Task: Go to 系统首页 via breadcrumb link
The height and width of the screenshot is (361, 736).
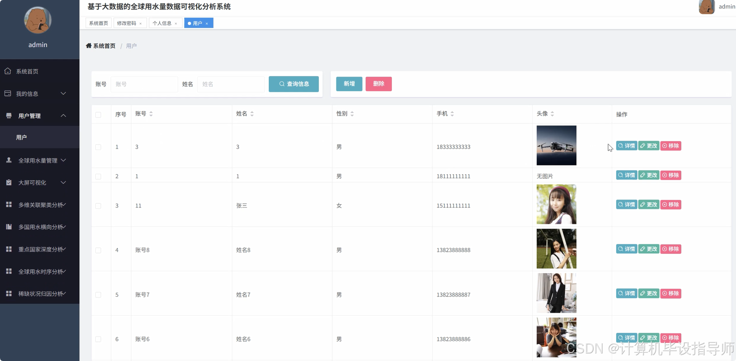Action: [104, 46]
